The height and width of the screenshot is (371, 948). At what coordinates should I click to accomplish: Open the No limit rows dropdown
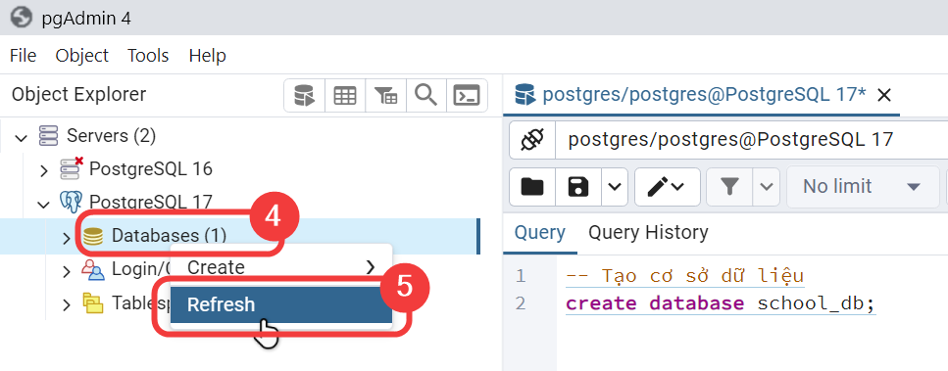(862, 187)
